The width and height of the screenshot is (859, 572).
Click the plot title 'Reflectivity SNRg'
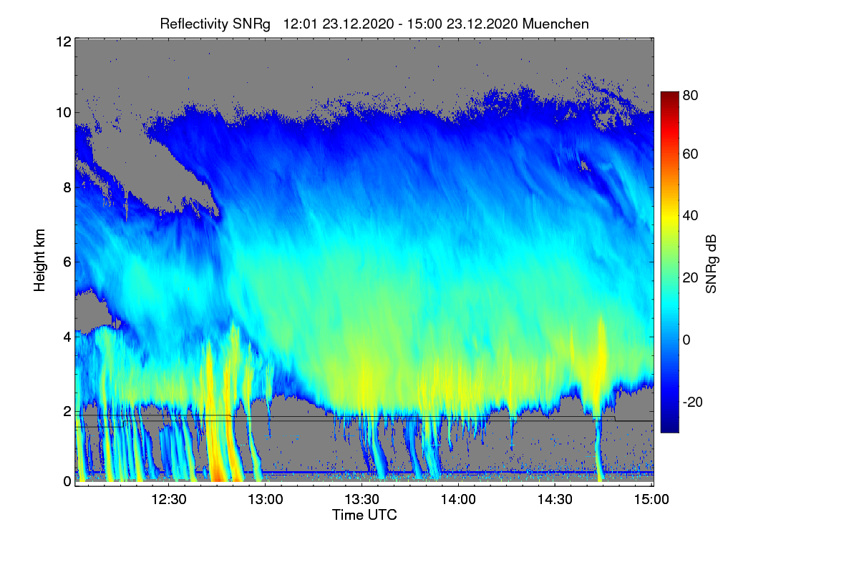coord(215,24)
